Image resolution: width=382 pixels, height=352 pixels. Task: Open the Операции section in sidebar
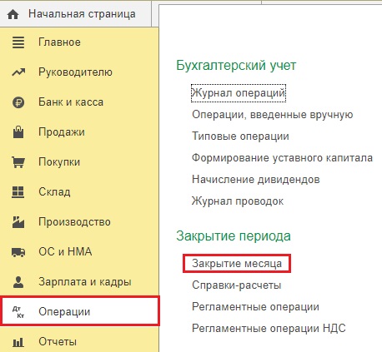tap(80, 310)
